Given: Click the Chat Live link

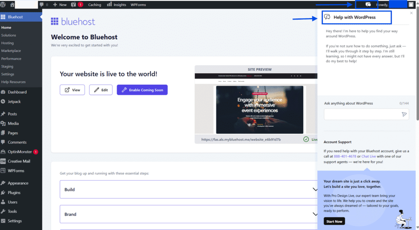Looking at the screenshot, I should pyautogui.click(x=369, y=156).
